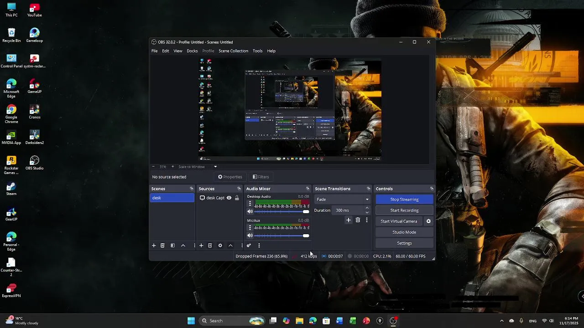Open scene filters icon in Scenes toolbar
Image resolution: width=584 pixels, height=328 pixels.
(x=172, y=246)
